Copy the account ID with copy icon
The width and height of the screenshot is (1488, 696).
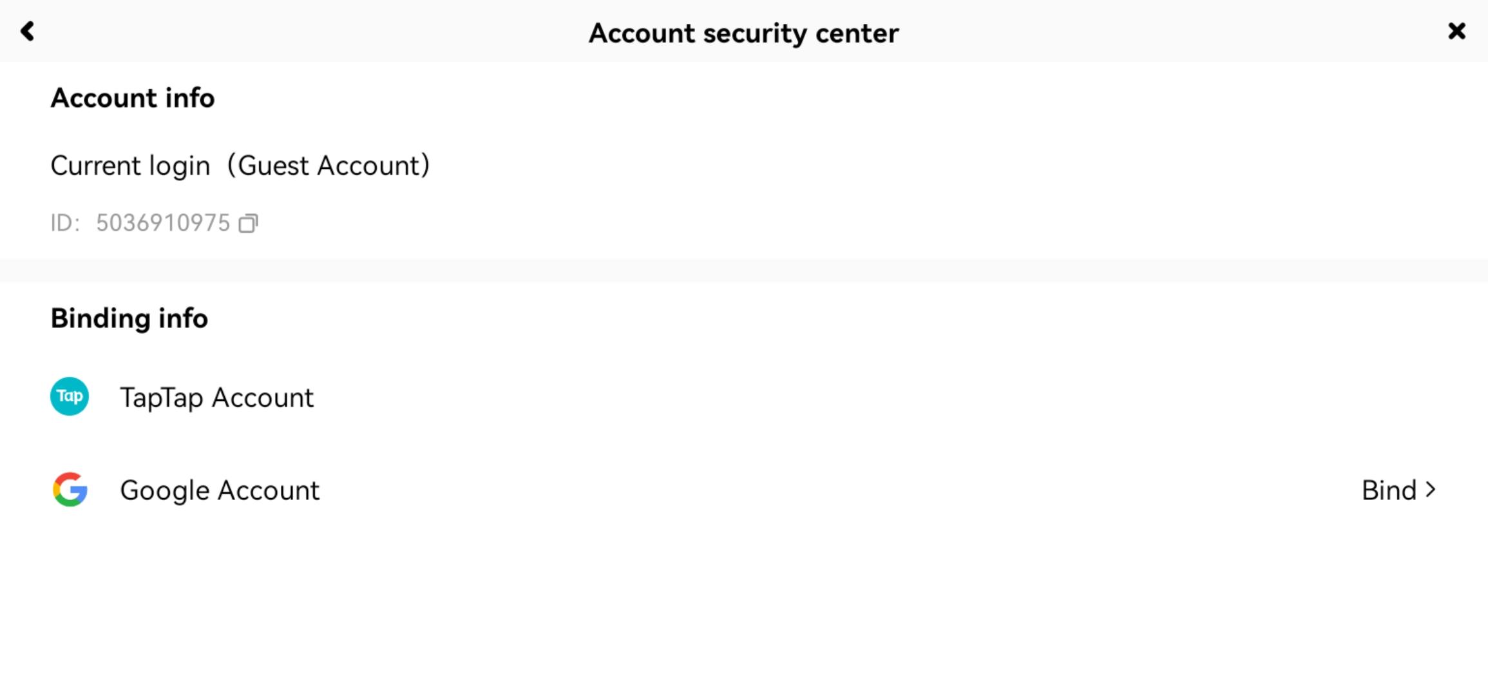(x=248, y=224)
